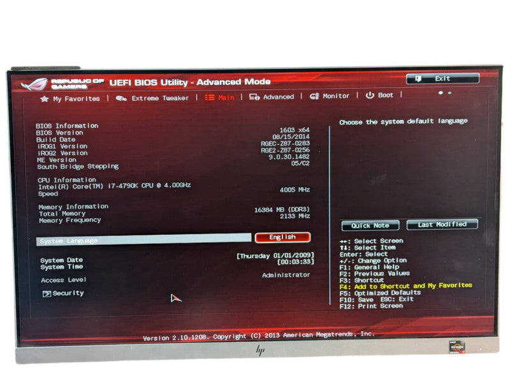Click the Main list icon

tap(210, 98)
